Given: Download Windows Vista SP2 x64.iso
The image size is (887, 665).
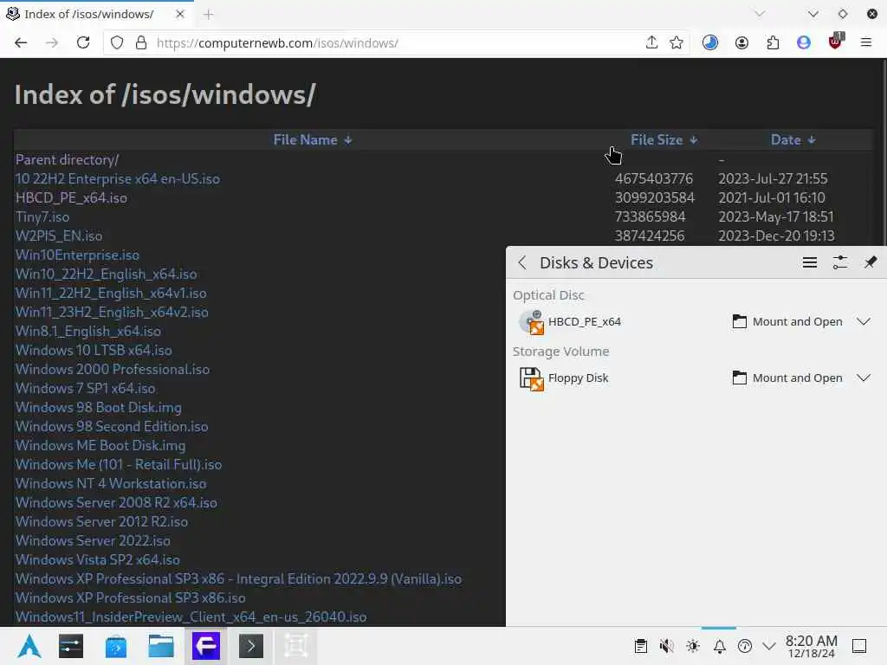Looking at the screenshot, I should point(97,560).
